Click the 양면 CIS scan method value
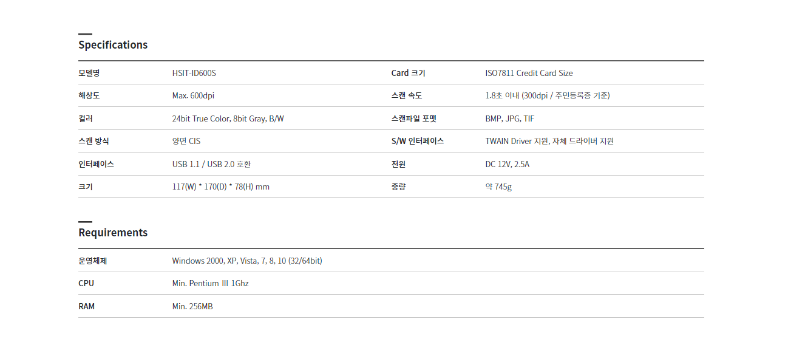This screenshot has height=353, width=788. pyautogui.click(x=186, y=142)
